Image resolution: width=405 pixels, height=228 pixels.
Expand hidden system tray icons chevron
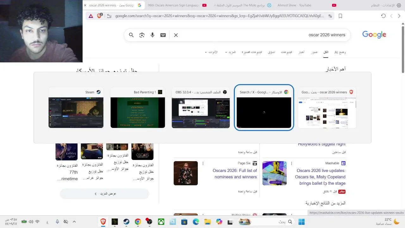[74, 222]
